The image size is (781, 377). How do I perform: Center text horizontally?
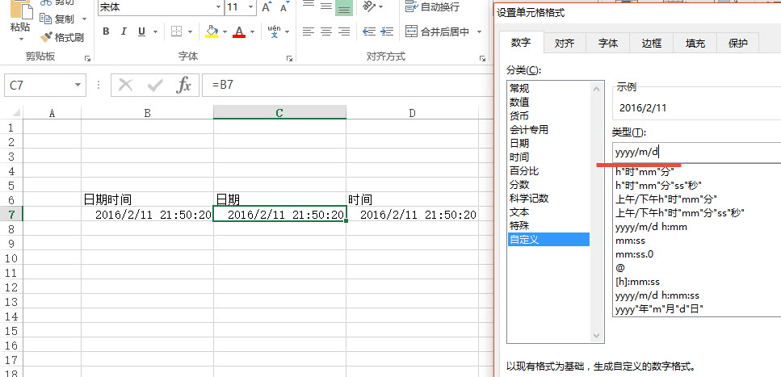coord(326,31)
